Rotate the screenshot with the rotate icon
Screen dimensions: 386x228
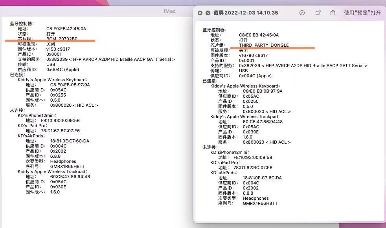tap(318, 13)
